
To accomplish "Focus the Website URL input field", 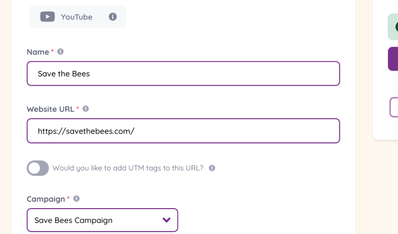I will (183, 131).
